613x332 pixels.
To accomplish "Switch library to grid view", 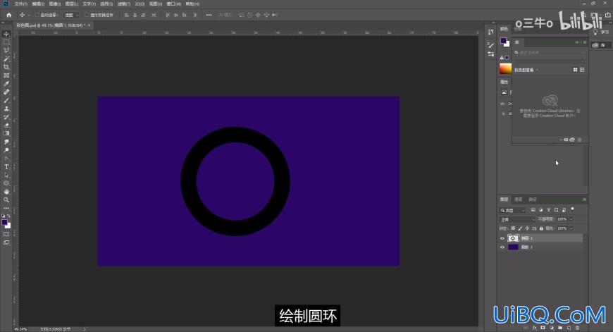I will [575, 70].
